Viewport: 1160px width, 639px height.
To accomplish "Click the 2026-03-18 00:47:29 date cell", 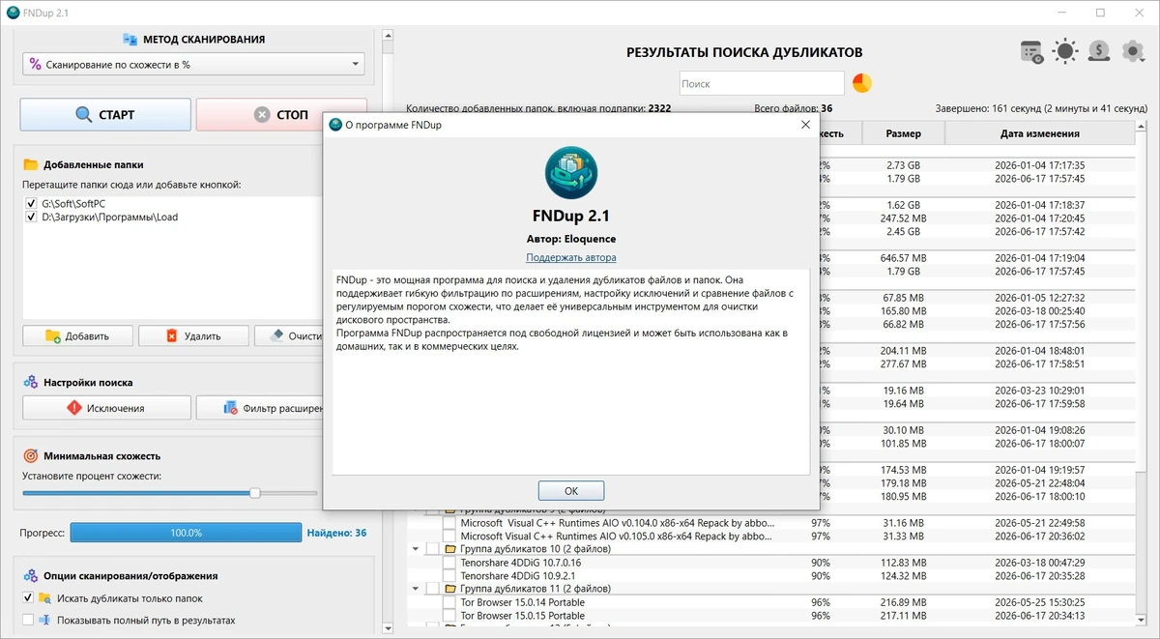I will tap(1040, 563).
